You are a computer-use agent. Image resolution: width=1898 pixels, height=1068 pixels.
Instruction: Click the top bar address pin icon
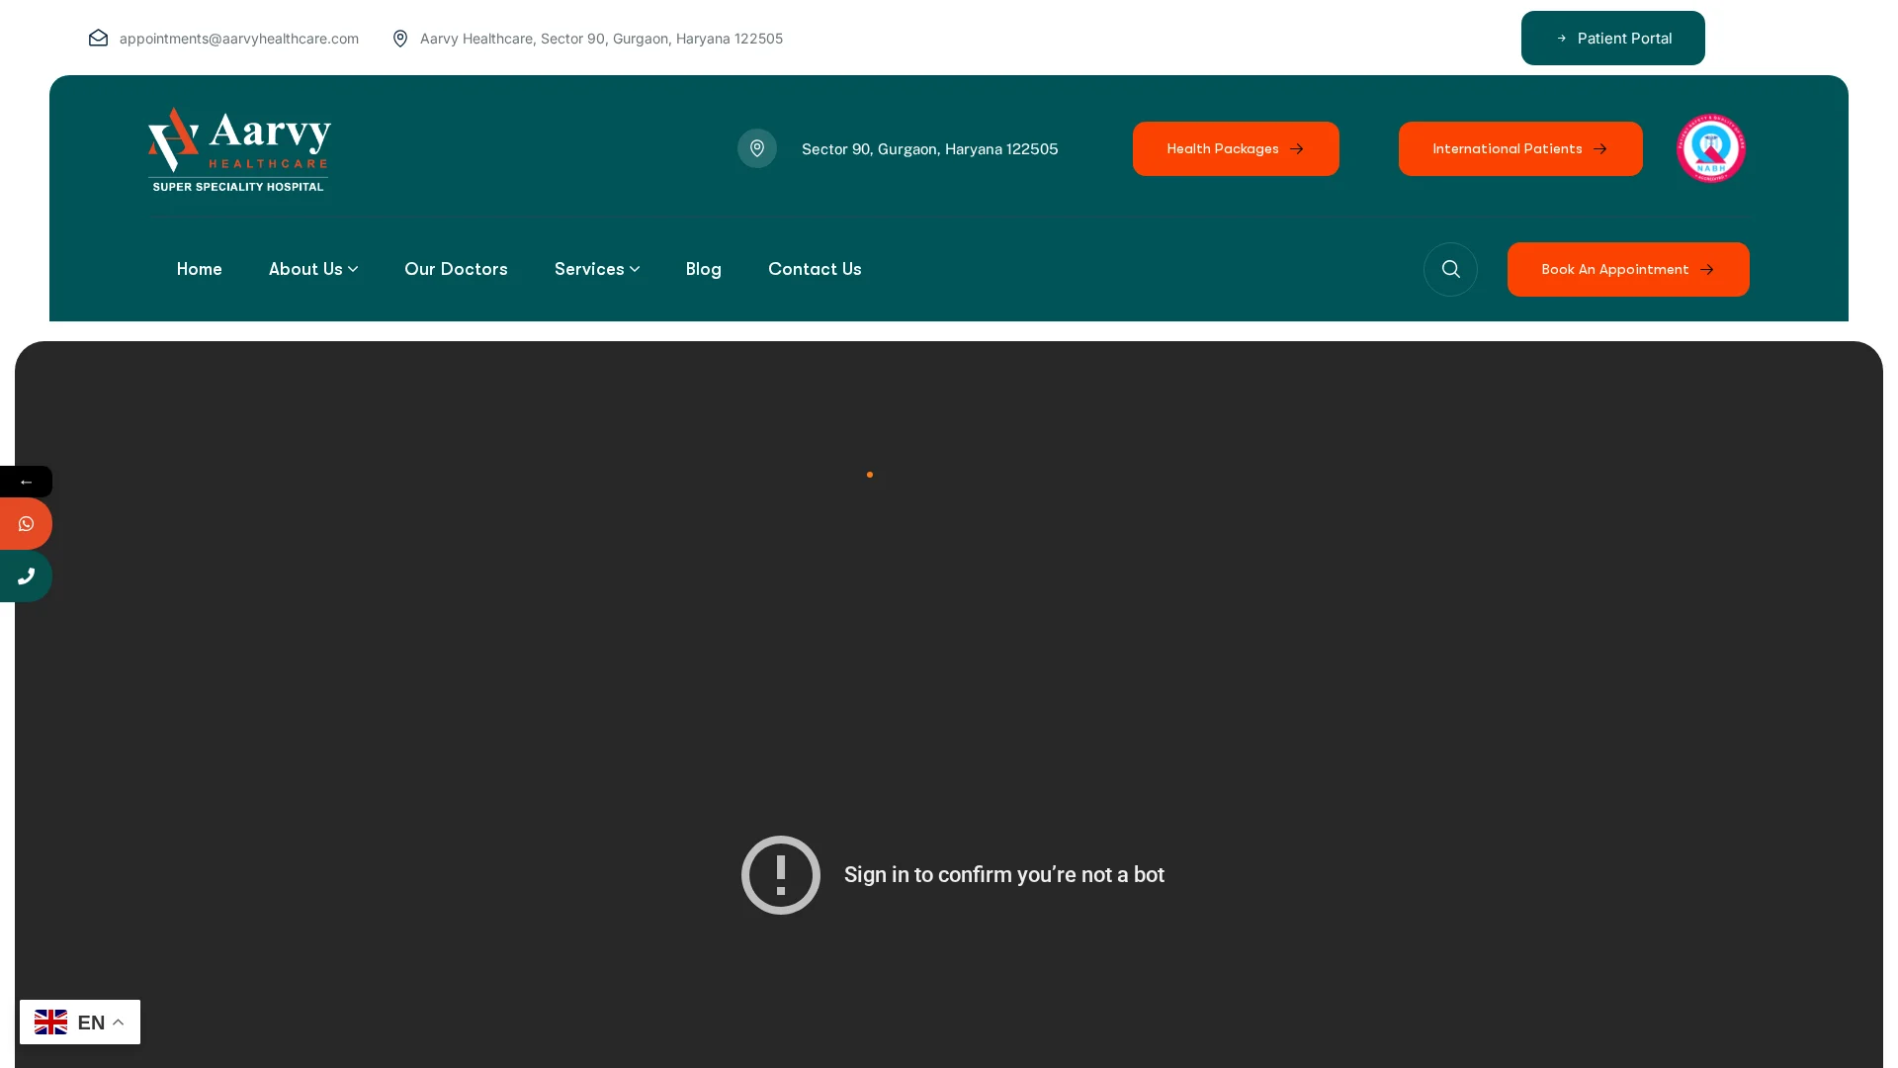(x=400, y=39)
